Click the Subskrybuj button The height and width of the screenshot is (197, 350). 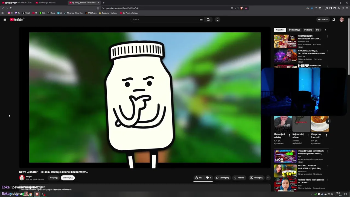(68, 178)
